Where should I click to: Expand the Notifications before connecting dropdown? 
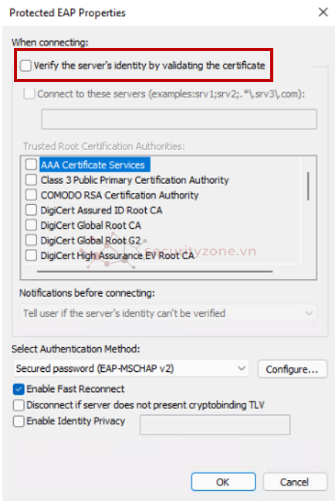point(168,313)
